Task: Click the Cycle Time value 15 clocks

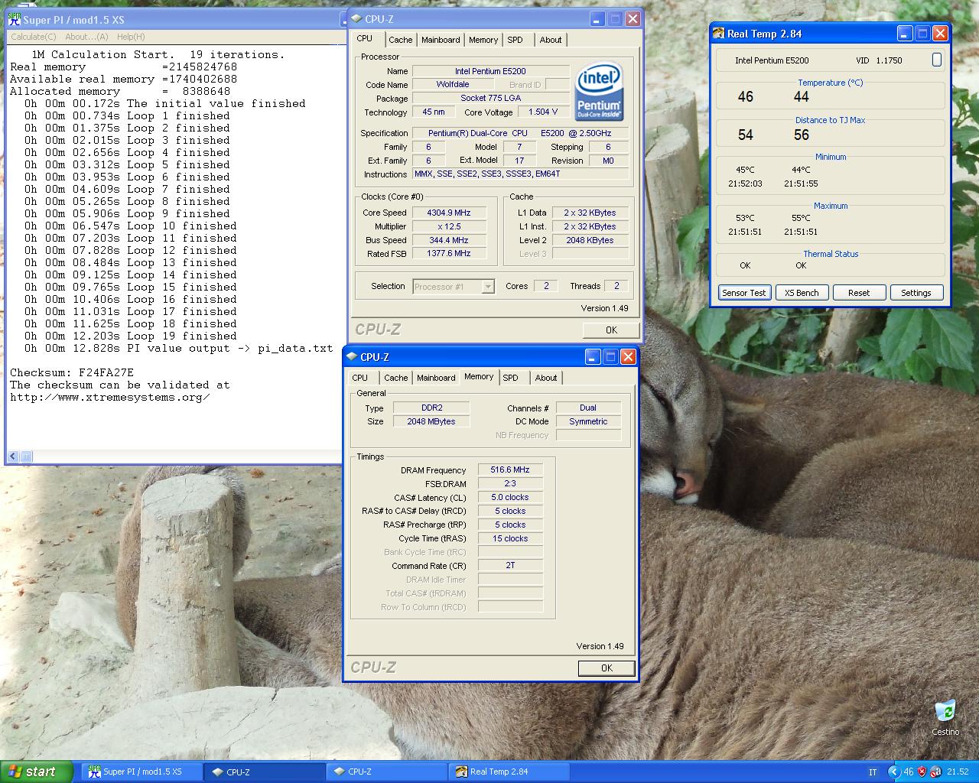Action: click(510, 538)
